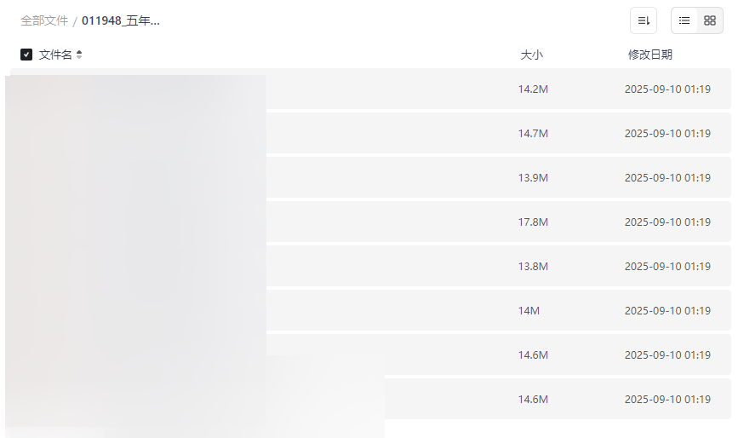The width and height of the screenshot is (744, 438).
Task: Click the date of the 13.9M file
Action: [667, 177]
